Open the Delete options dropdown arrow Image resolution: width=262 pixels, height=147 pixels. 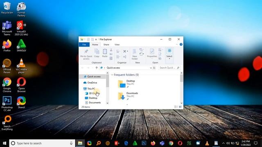[x=127, y=51]
